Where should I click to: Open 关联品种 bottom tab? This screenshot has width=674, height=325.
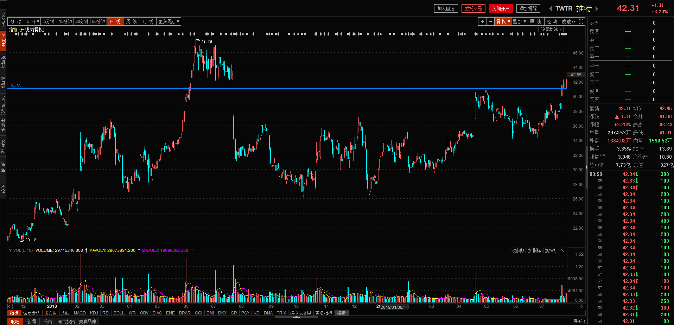(87, 321)
